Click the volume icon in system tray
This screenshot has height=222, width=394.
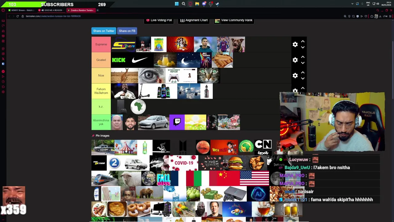[x=378, y=4]
